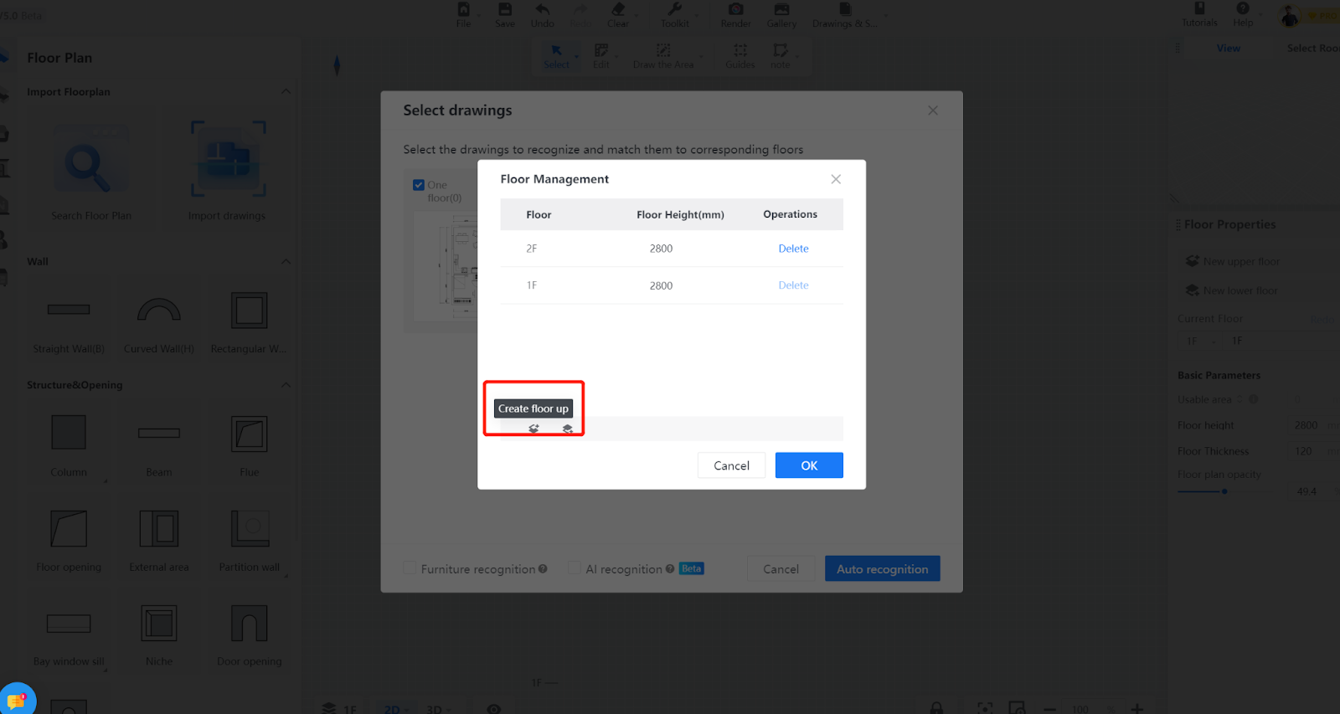Click New lower floor button
The image size is (1340, 714).
(x=1232, y=290)
